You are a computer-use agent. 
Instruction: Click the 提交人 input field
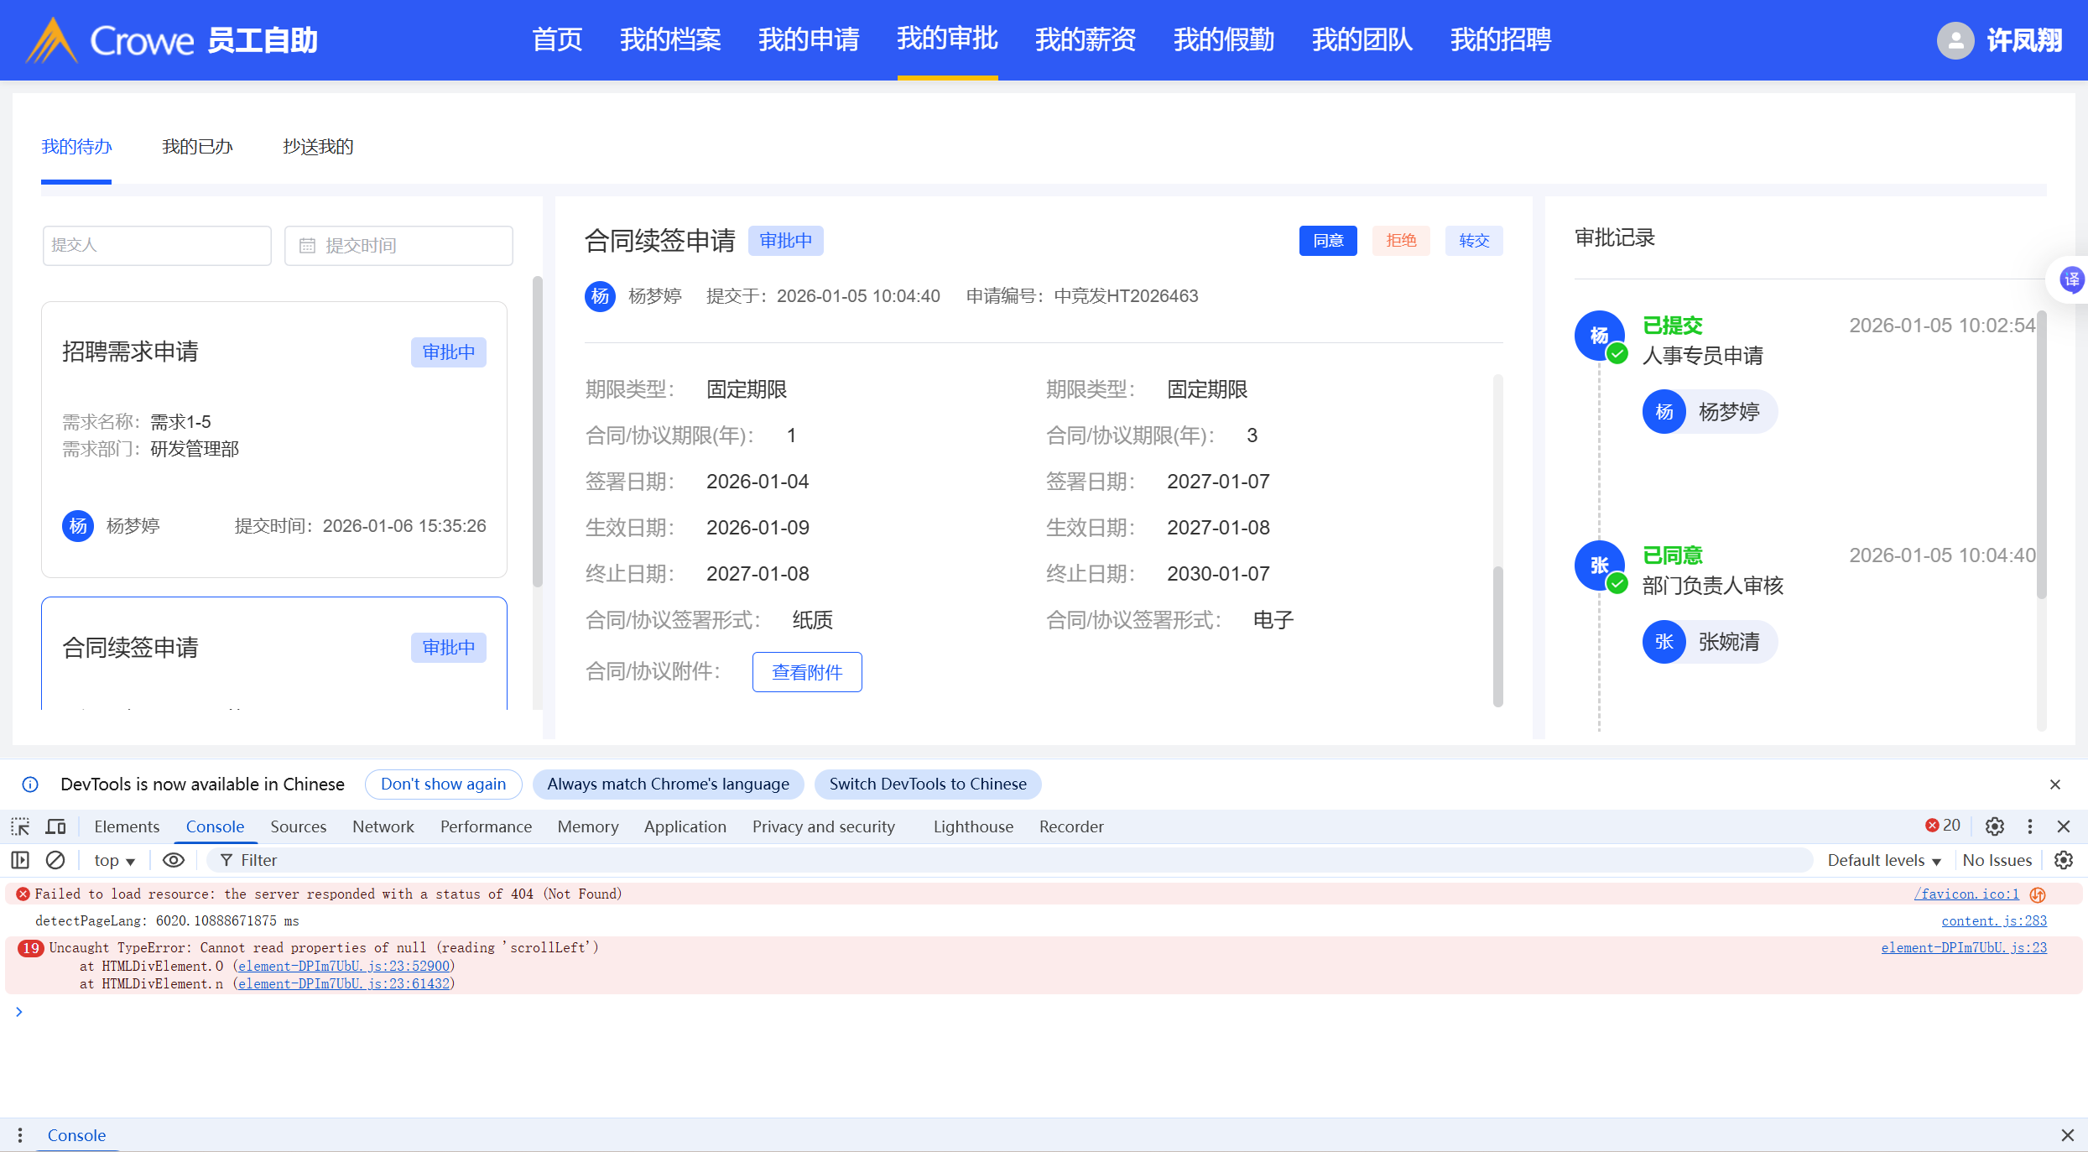(x=157, y=245)
